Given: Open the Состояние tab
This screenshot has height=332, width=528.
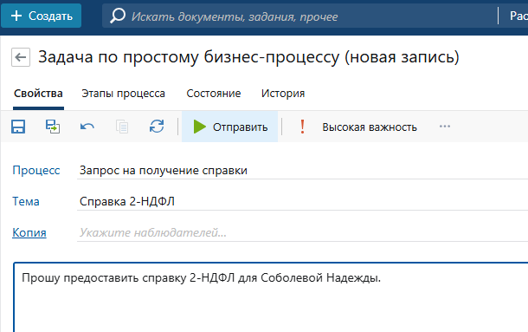Looking at the screenshot, I should coord(214,93).
